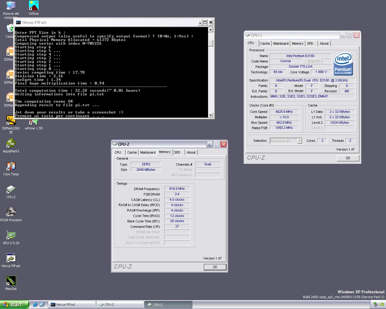
Task: Open the Start menu
Action: coord(14,304)
